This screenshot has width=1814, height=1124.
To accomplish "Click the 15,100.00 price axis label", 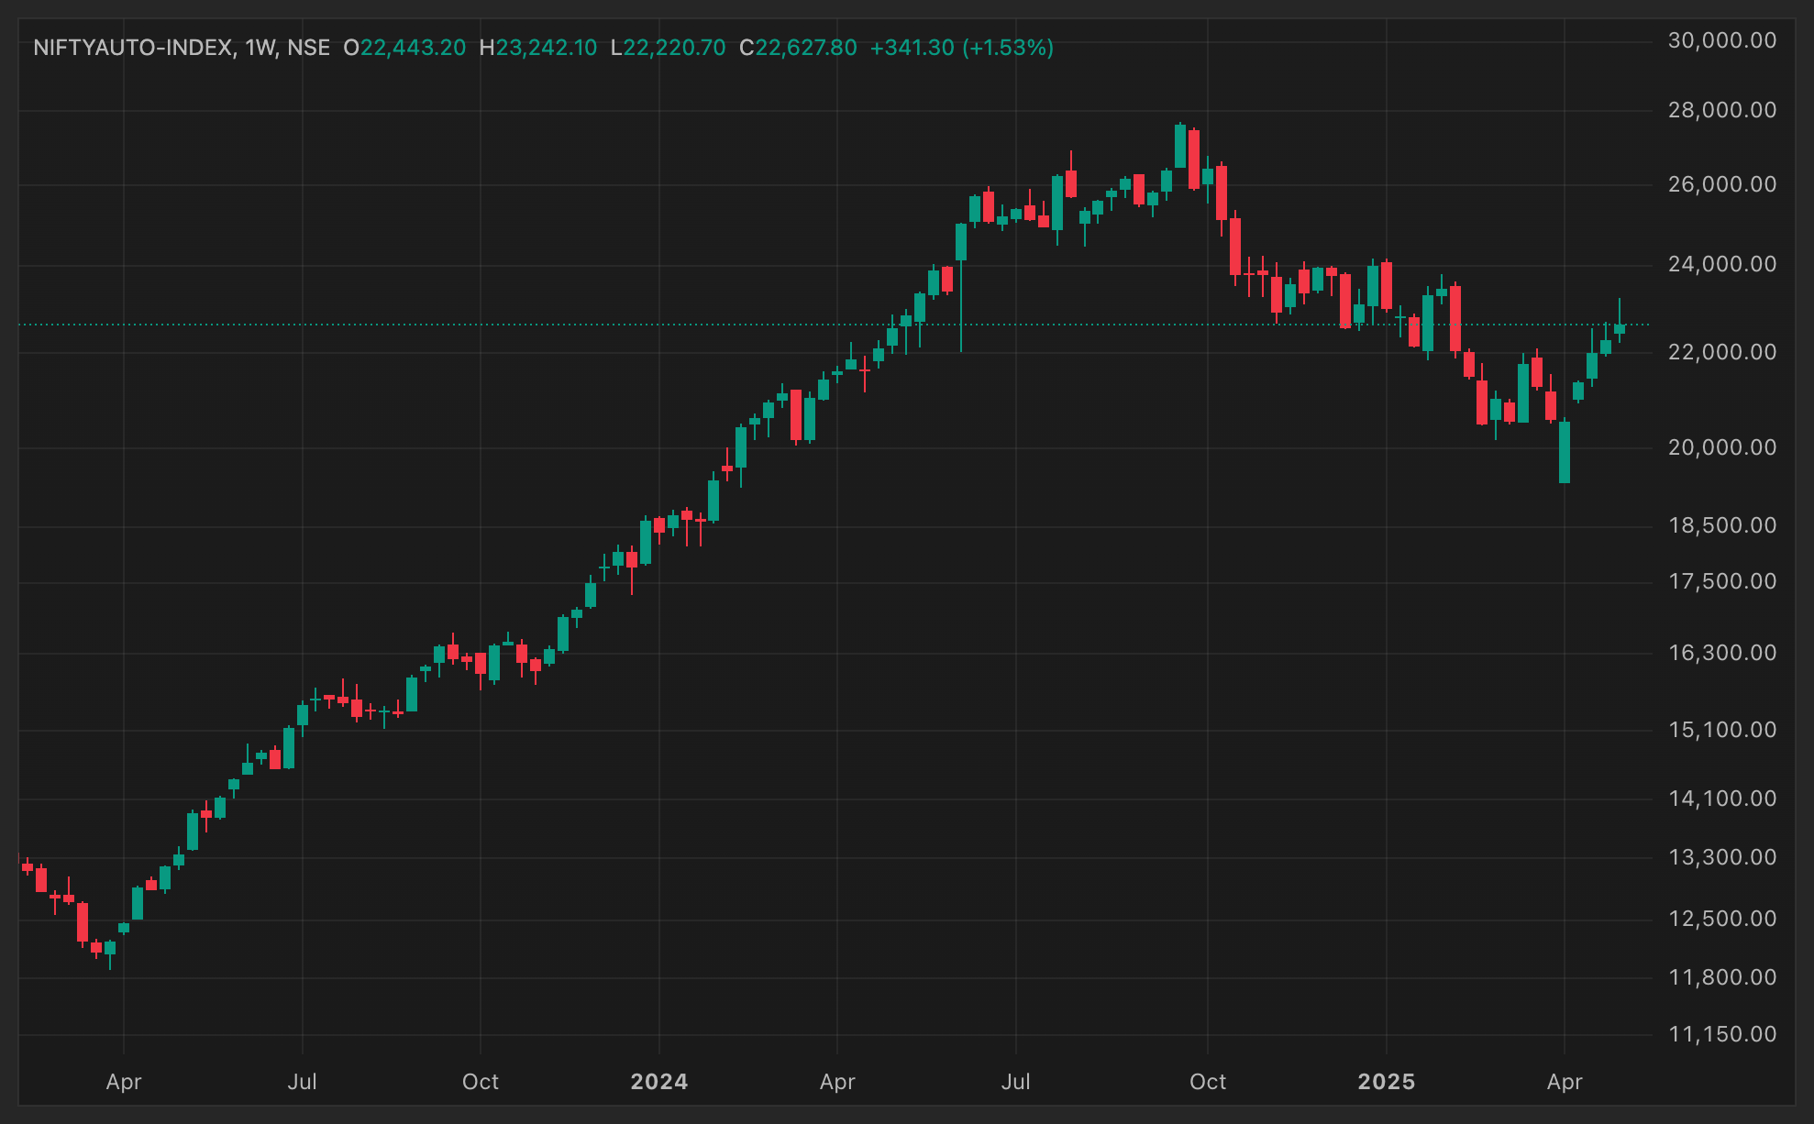I will 1722,730.
